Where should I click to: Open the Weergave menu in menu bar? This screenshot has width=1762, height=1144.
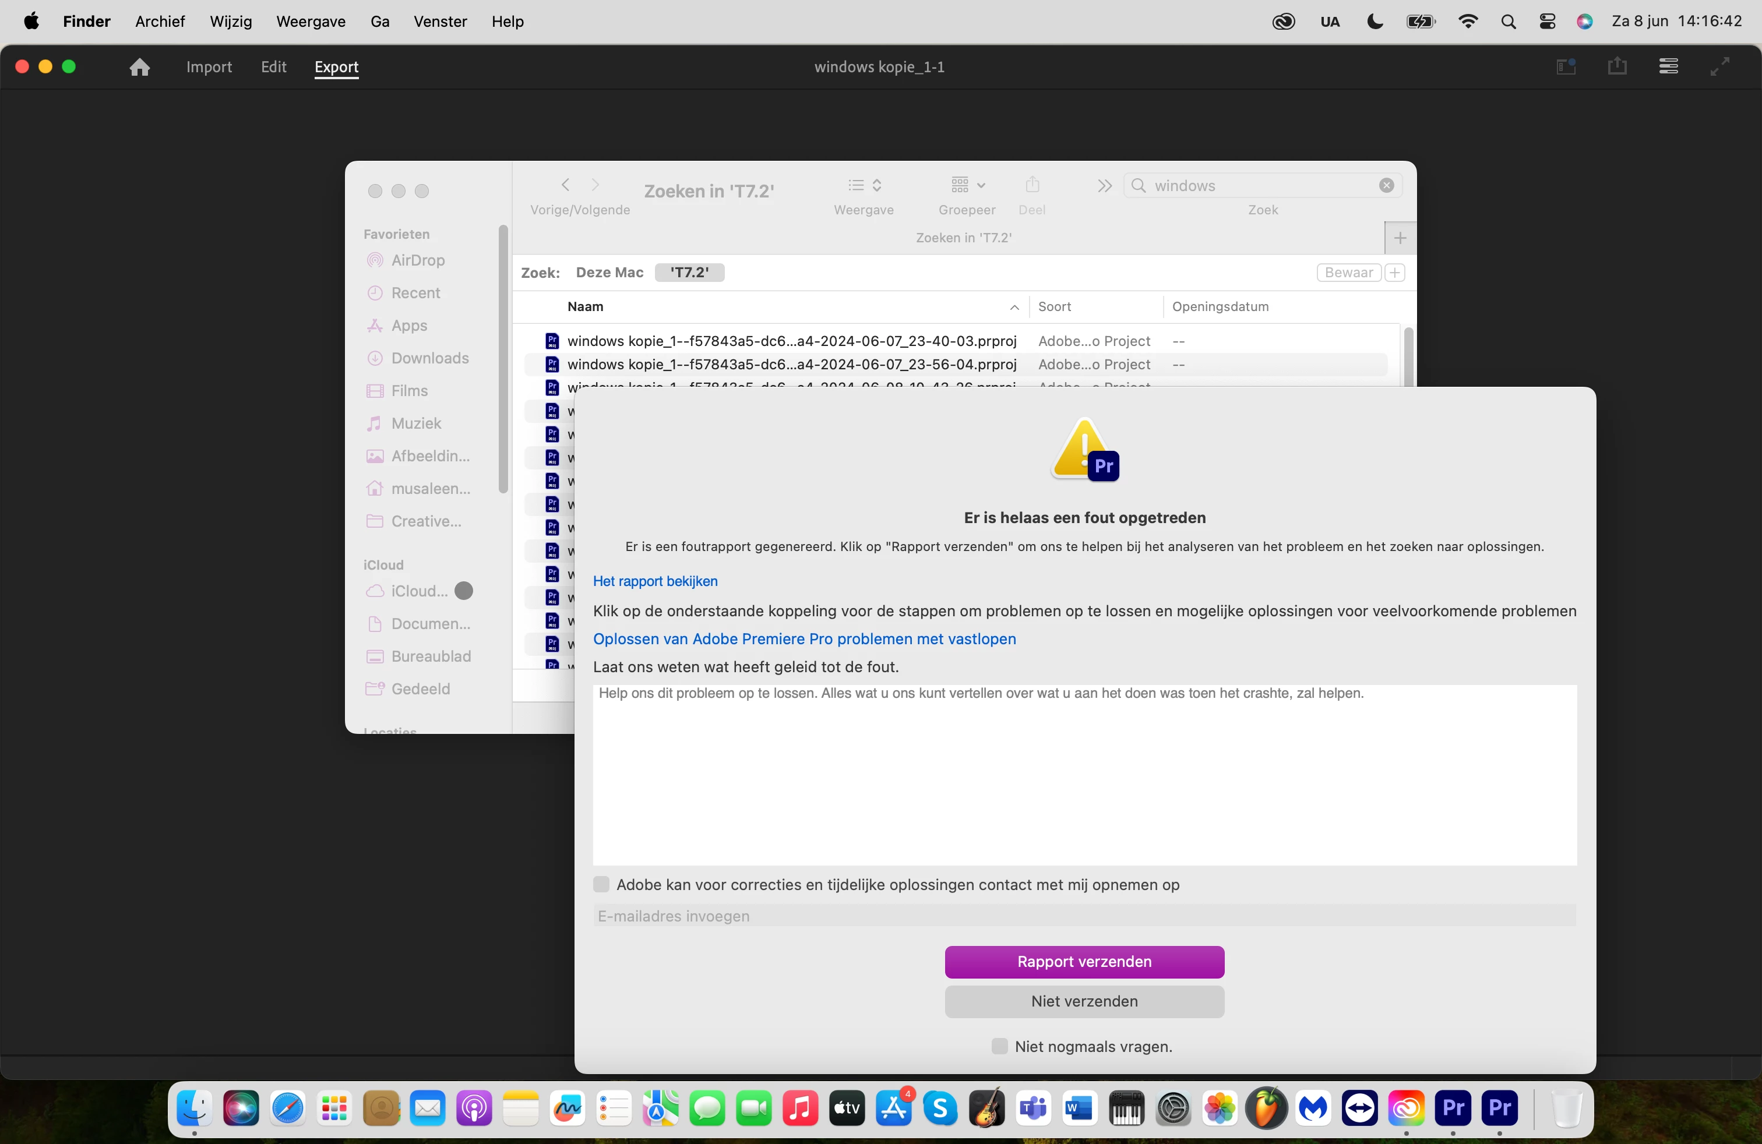(x=310, y=22)
